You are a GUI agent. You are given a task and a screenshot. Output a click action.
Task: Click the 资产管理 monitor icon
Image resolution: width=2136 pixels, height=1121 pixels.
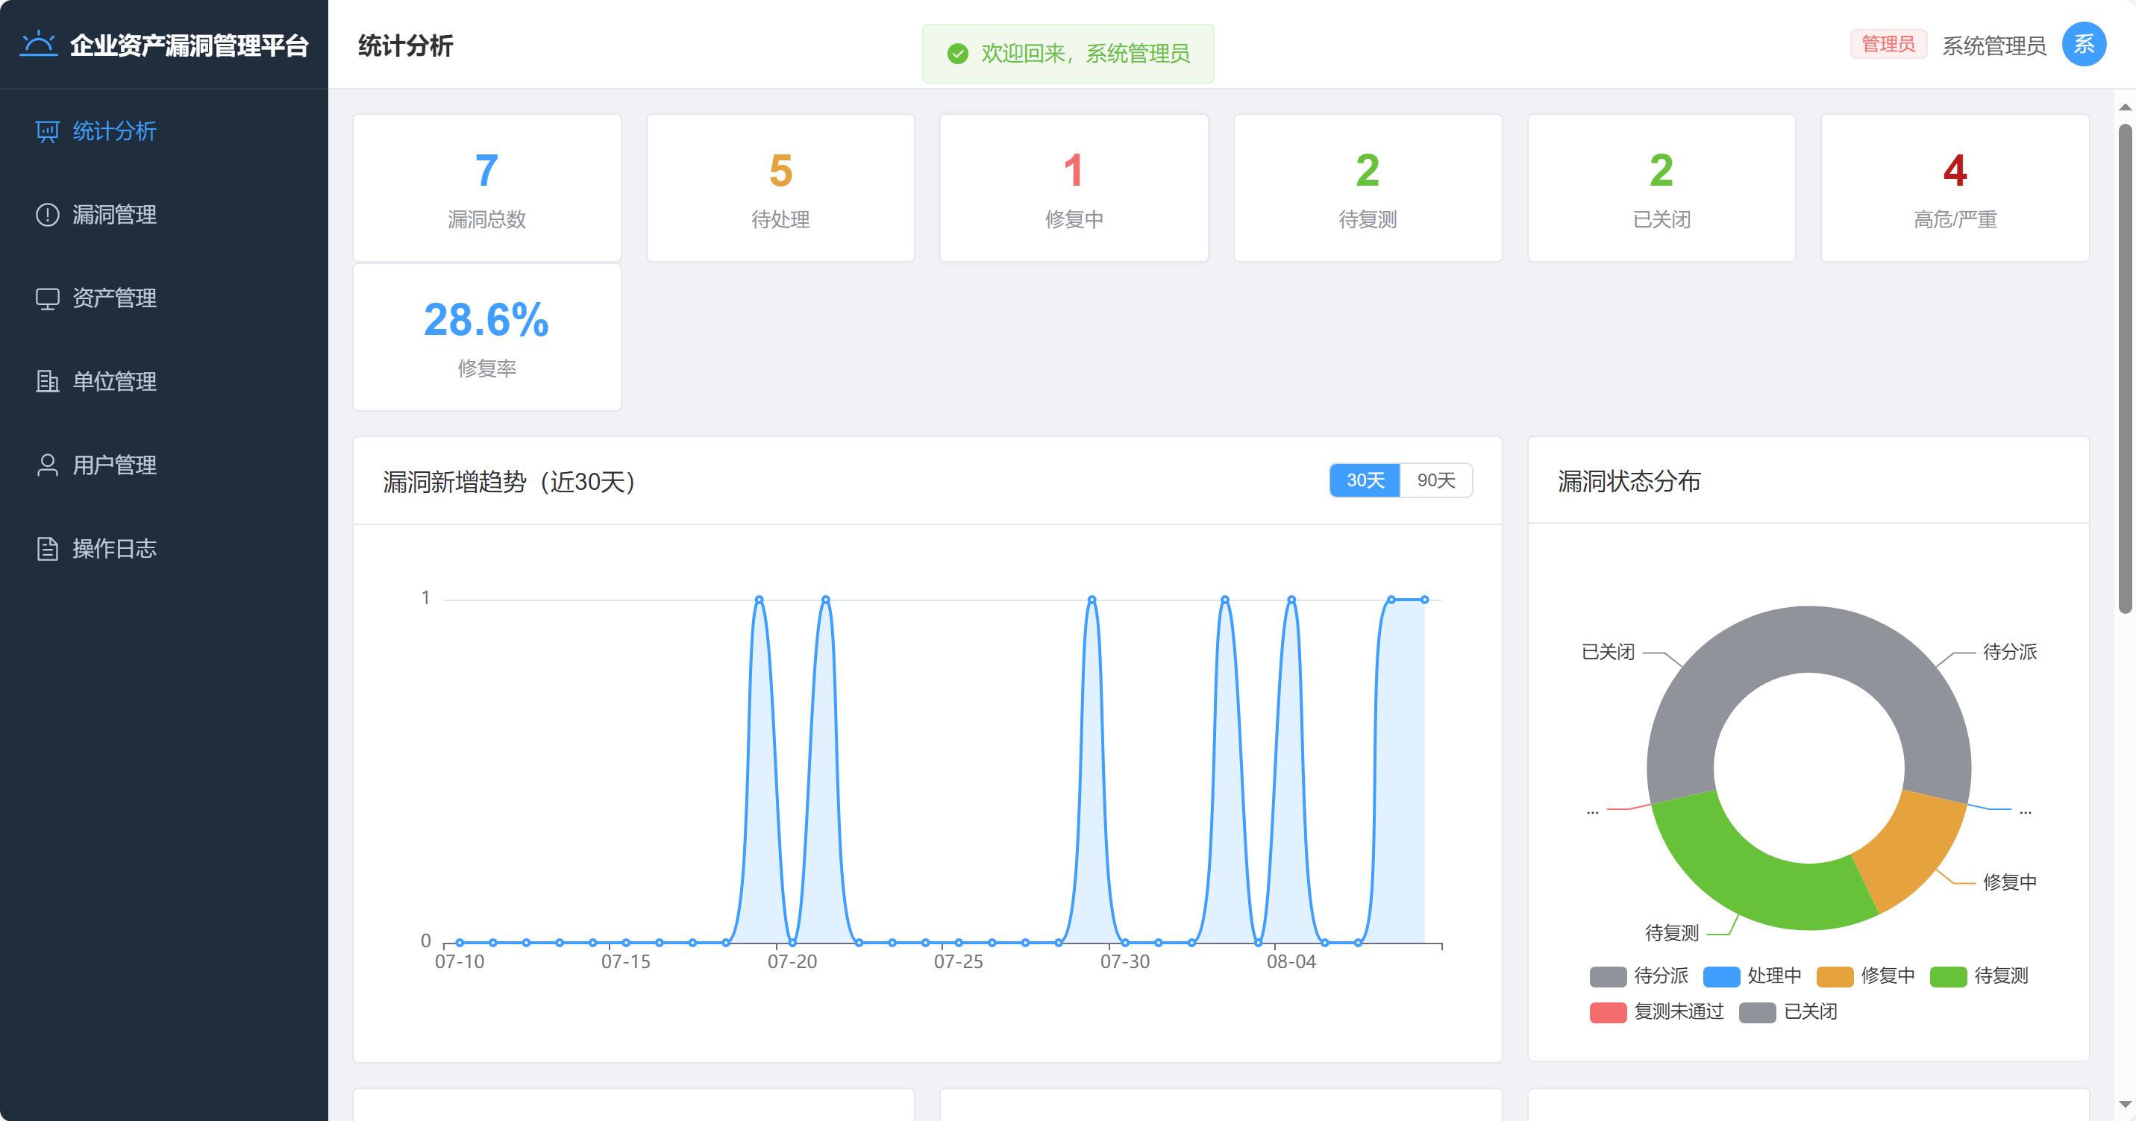[x=47, y=298]
